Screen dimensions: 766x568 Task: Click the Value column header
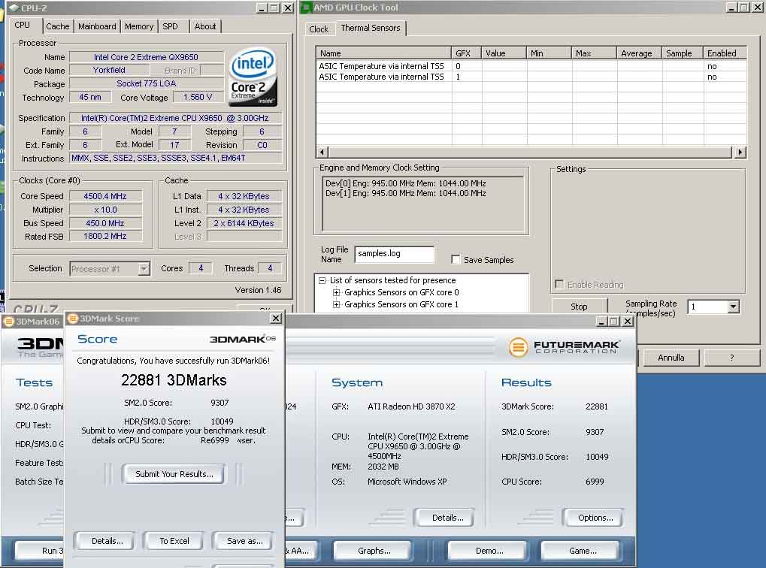tap(504, 53)
